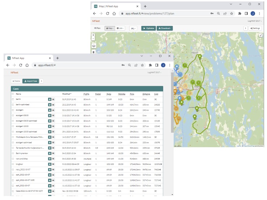Check the berlin optimized case checkbox
The height and width of the screenshot is (200, 267).
[13, 105]
